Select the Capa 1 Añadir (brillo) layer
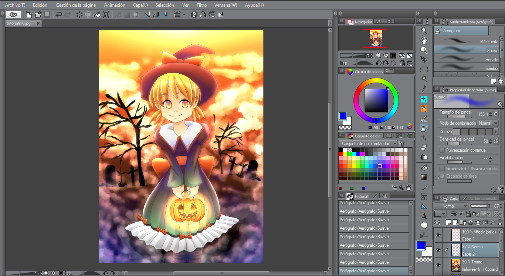 click(474, 235)
